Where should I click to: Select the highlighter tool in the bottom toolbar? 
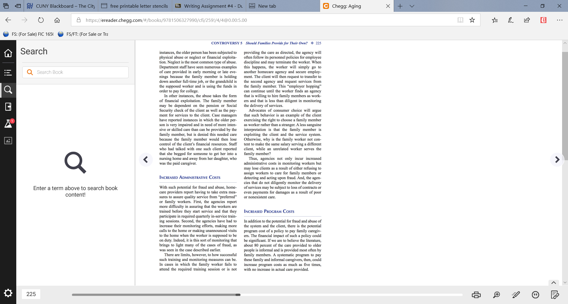pyautogui.click(x=516, y=295)
